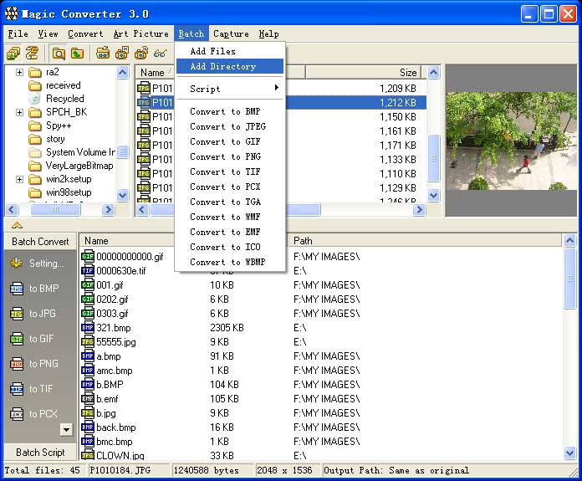This screenshot has height=481, width=582.
Task: Select the received folder in tree
Action: [55, 85]
